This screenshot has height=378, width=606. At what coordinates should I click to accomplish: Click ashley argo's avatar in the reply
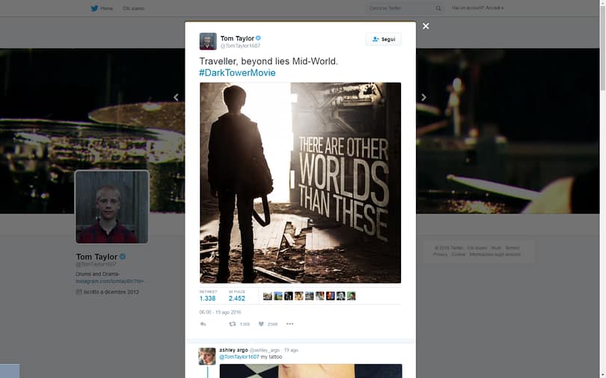pos(207,356)
